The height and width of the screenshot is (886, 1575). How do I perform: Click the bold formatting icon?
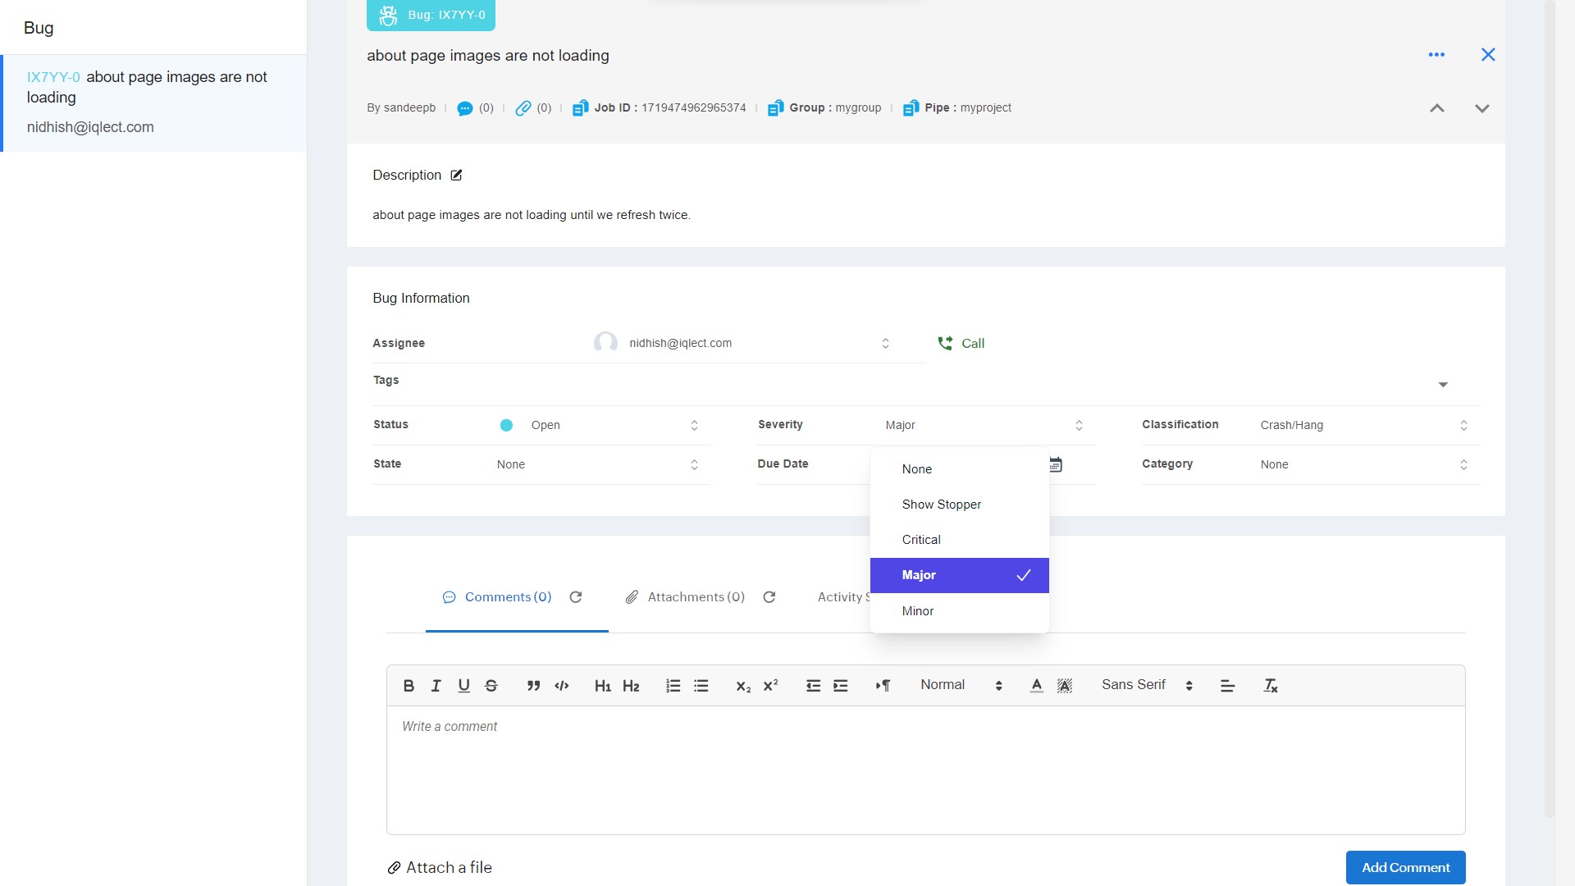[408, 683]
